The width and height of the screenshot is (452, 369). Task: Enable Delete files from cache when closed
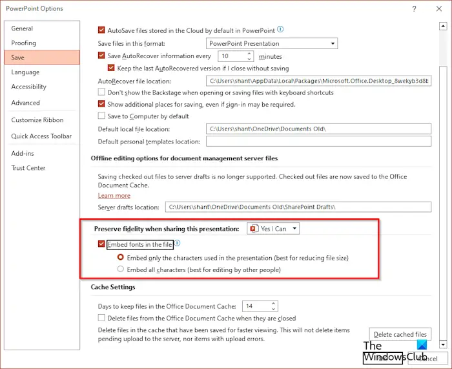point(101,318)
